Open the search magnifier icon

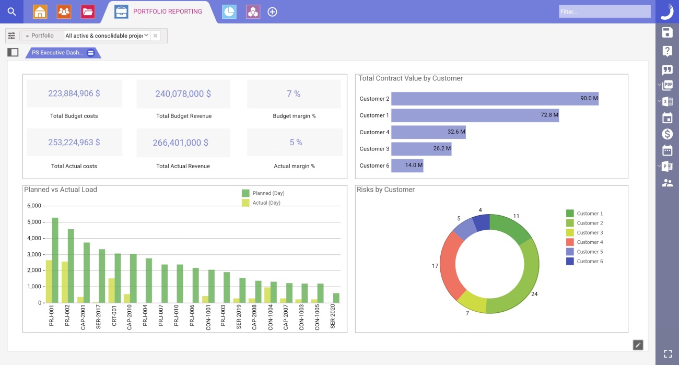click(11, 11)
